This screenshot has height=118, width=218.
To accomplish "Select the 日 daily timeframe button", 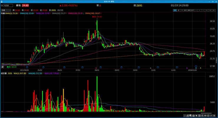I will point(175,10).
